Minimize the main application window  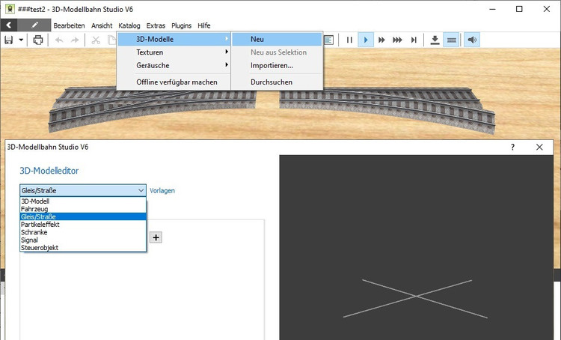(x=492, y=9)
